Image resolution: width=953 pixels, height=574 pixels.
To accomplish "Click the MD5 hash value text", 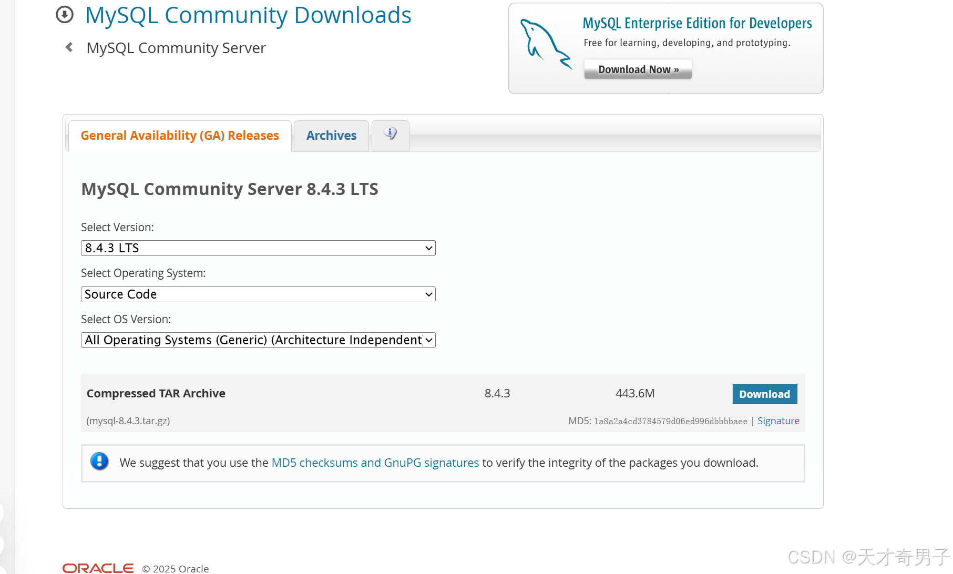I will click(x=671, y=421).
